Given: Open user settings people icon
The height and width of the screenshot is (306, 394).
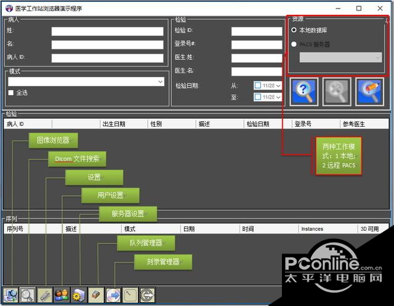Looking at the screenshot, I should (62, 295).
